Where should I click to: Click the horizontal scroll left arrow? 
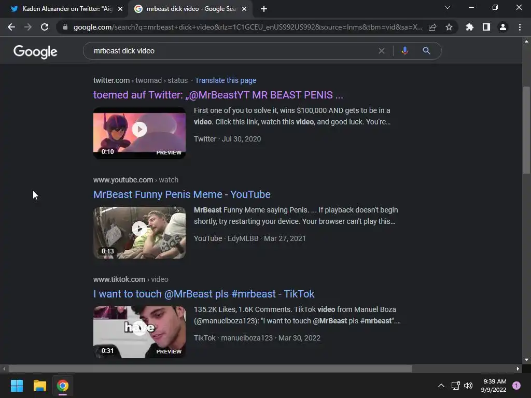[x=4, y=368]
